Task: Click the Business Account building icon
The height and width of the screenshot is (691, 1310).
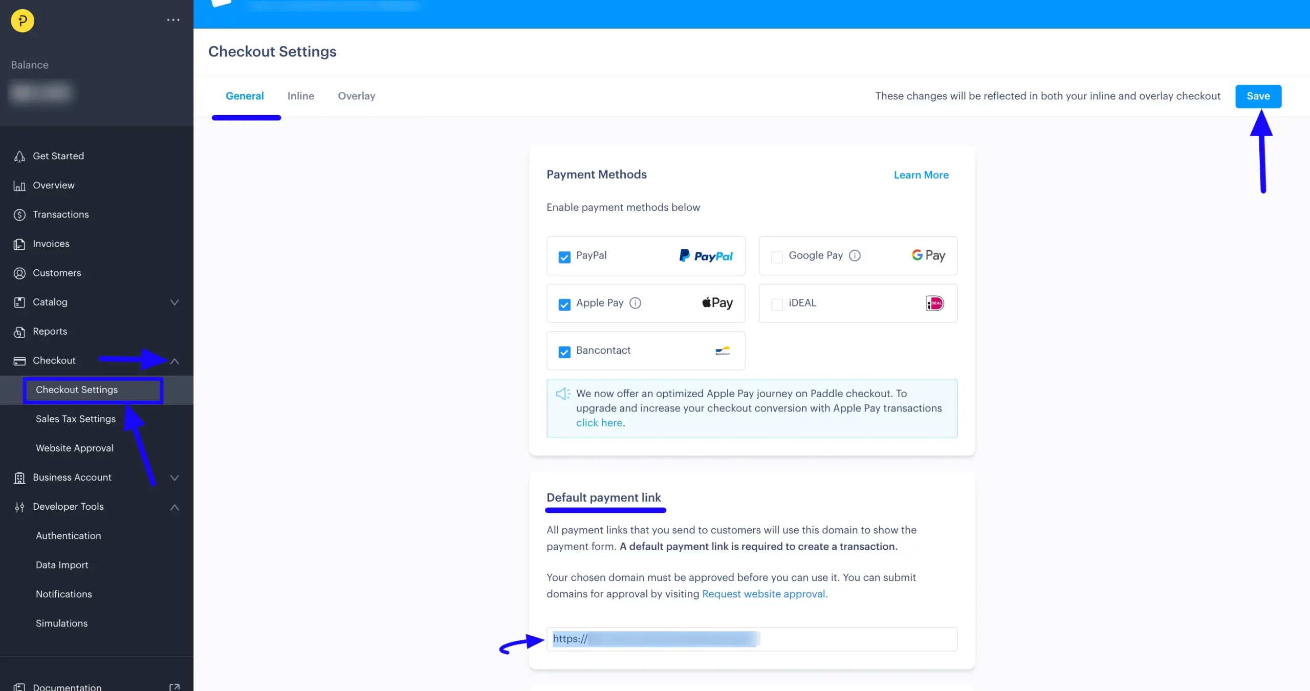Action: [x=19, y=478]
